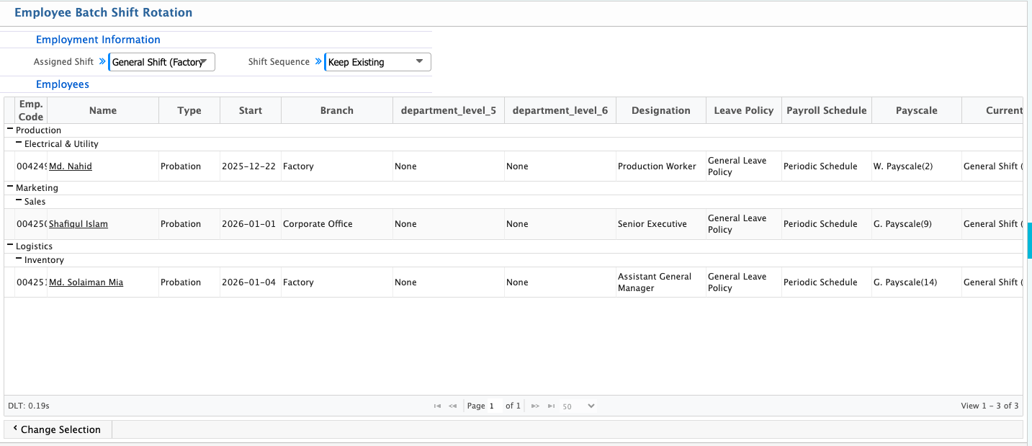Screen dimensions: 1032x446
Task: Open employee link Md. Solaiman Mia
Action: pyautogui.click(x=86, y=282)
